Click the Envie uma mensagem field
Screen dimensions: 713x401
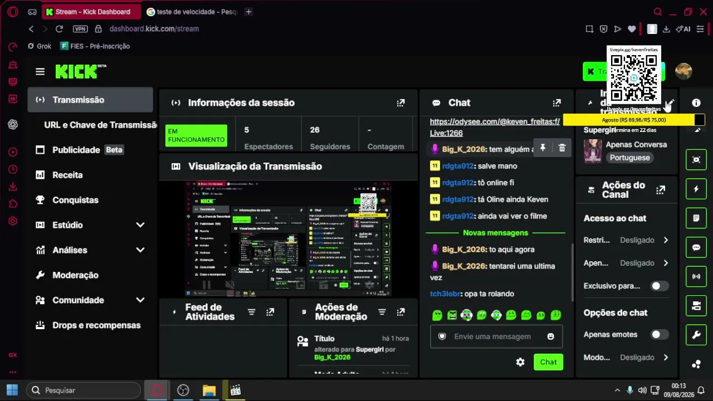click(x=496, y=336)
